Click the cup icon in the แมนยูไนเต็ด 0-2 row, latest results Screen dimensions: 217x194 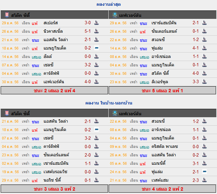point(97,48)
